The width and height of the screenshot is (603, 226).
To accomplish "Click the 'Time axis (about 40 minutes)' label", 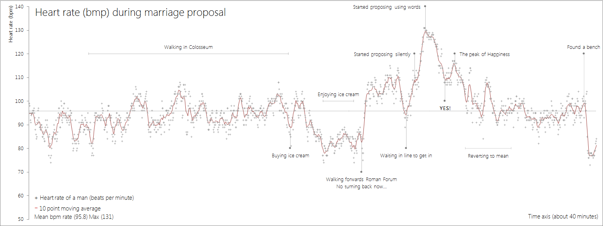I will point(563,216).
